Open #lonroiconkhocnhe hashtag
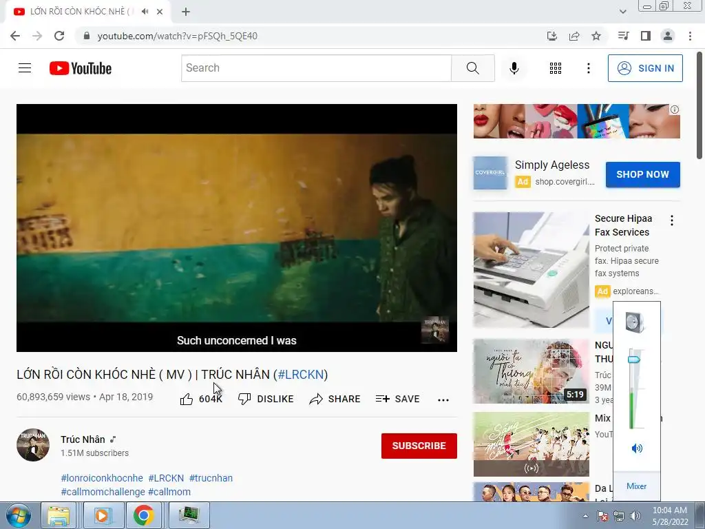705x529 pixels. click(102, 478)
